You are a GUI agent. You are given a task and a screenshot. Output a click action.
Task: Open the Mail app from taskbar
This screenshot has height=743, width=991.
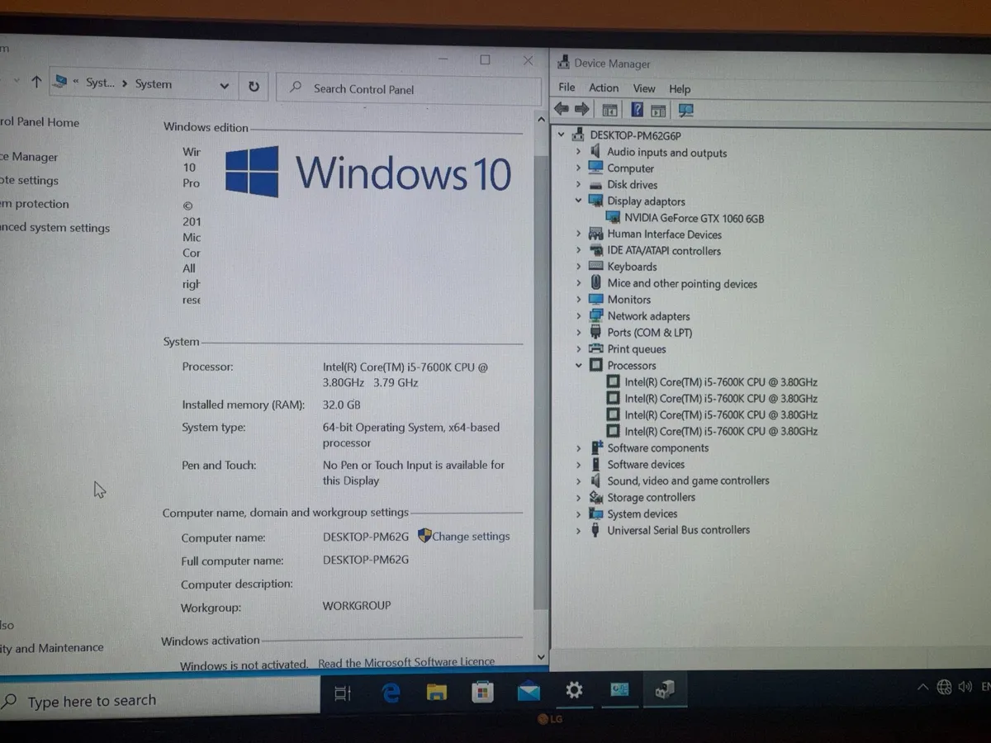[529, 692]
